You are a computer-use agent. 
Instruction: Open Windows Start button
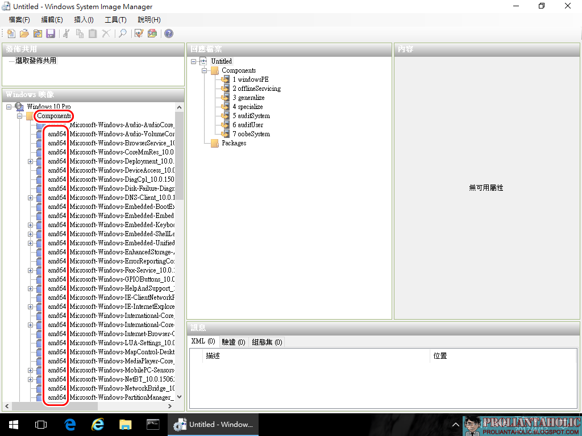(x=14, y=425)
